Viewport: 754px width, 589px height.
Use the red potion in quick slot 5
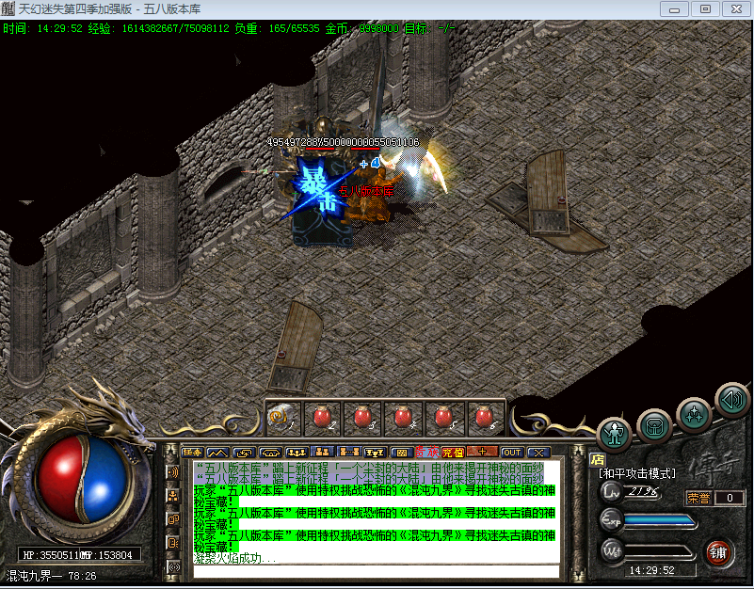(444, 417)
